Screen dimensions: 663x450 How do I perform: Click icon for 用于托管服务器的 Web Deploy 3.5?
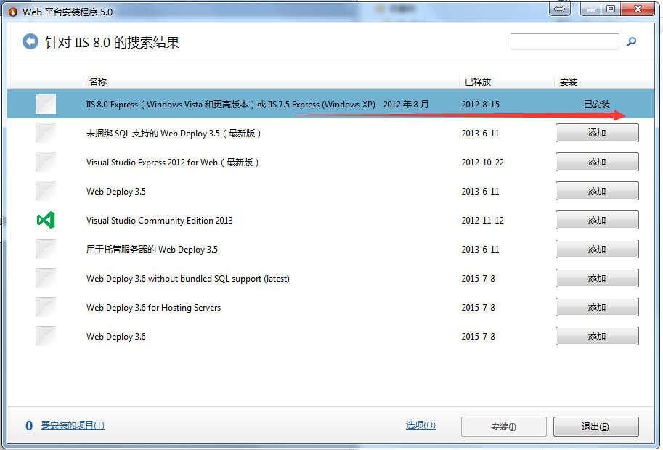click(x=46, y=249)
